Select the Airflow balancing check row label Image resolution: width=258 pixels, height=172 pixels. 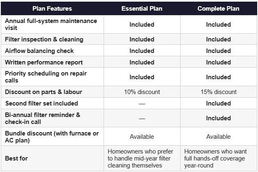click(x=39, y=51)
